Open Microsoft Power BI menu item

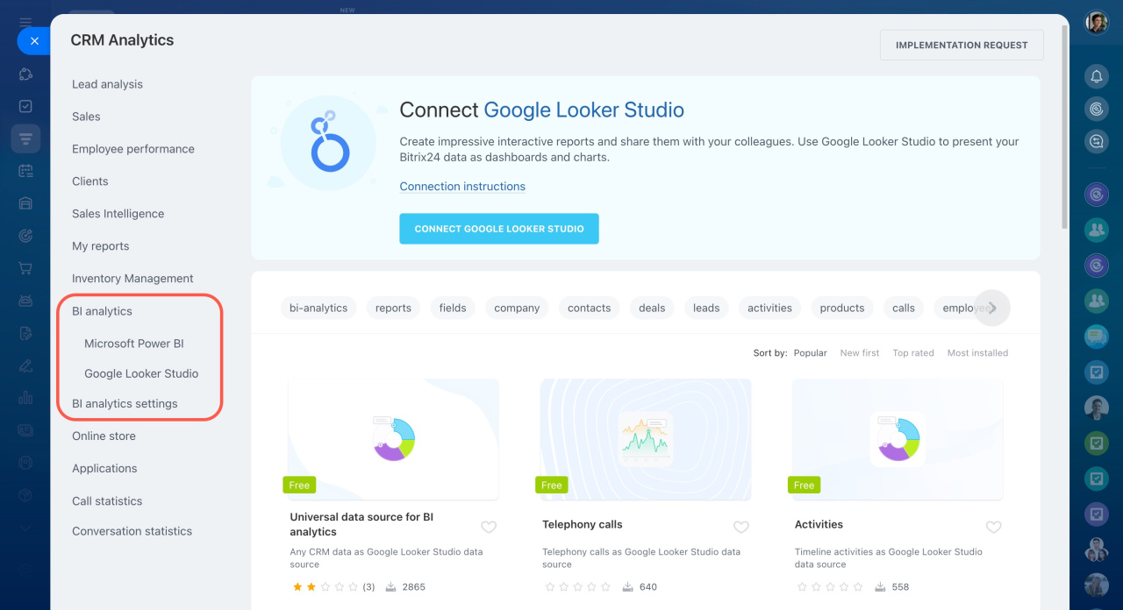click(133, 344)
